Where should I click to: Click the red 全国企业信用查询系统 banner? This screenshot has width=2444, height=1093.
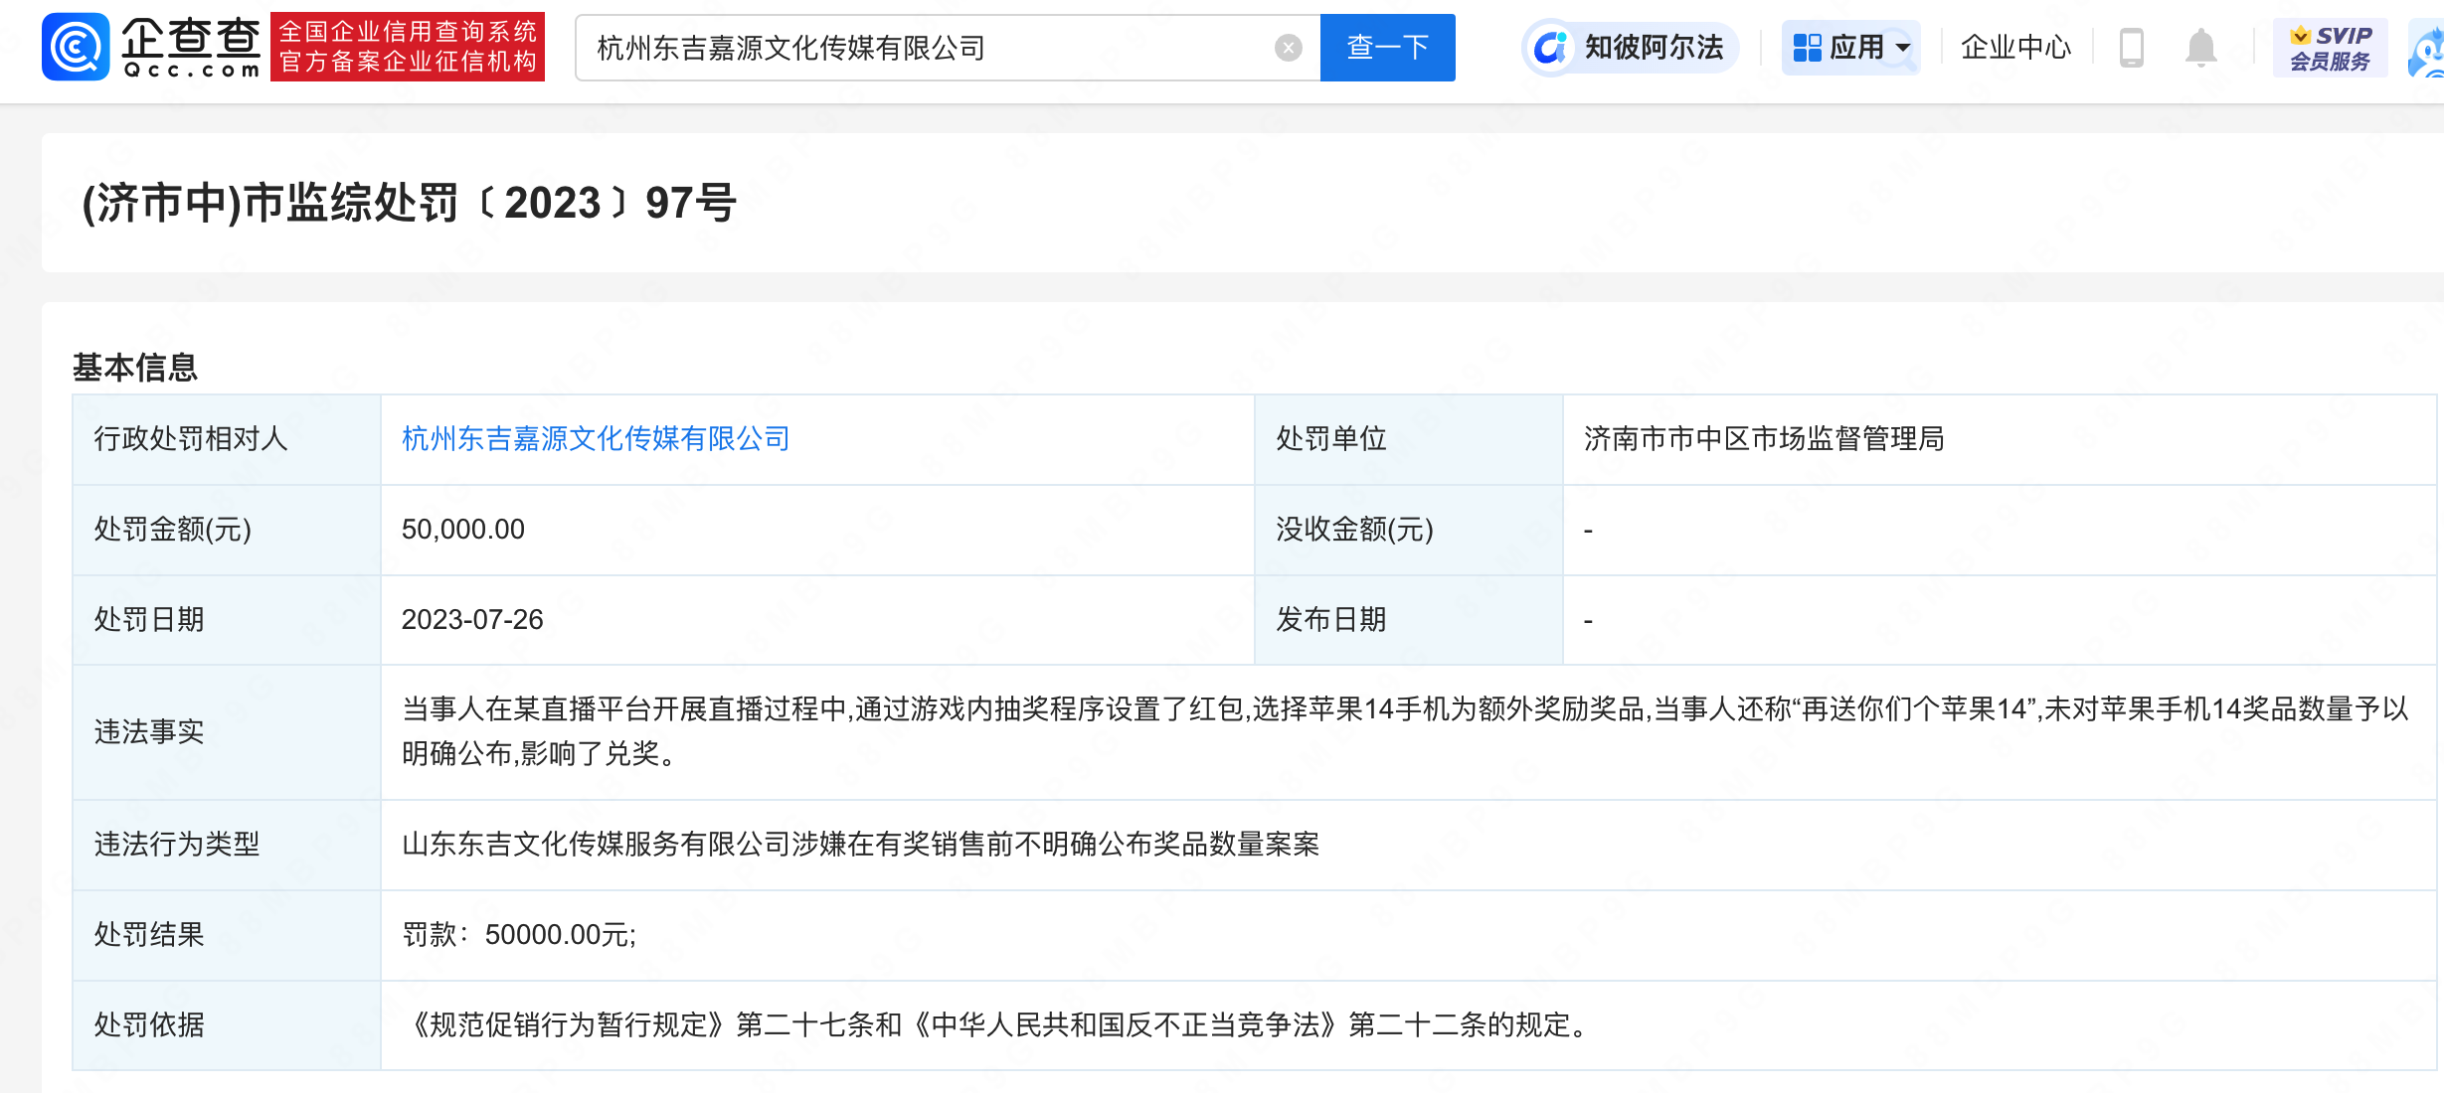click(x=408, y=48)
